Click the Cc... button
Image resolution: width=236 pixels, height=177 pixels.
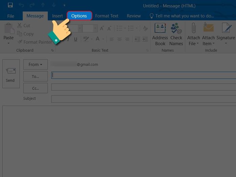35,88
